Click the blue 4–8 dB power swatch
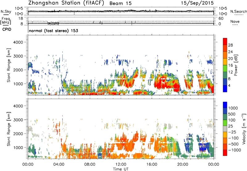 [x=225, y=82]
